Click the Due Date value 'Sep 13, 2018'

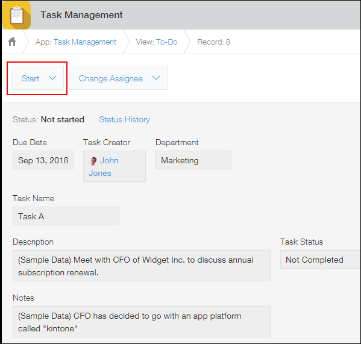pos(43,160)
